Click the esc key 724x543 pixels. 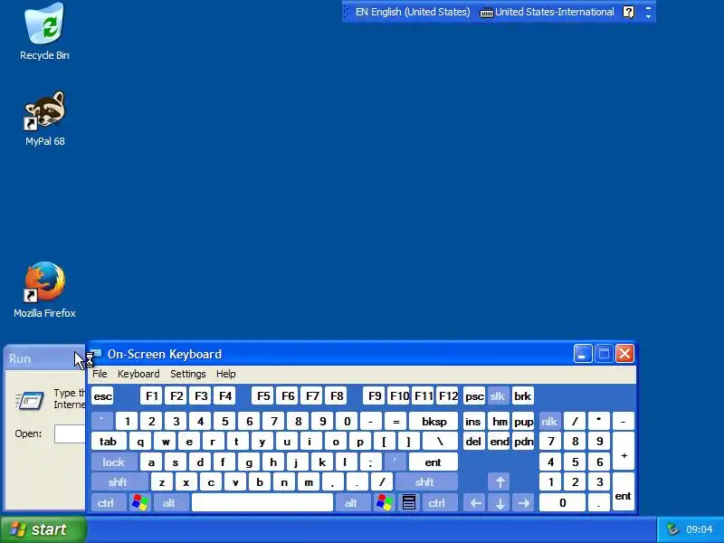point(102,396)
